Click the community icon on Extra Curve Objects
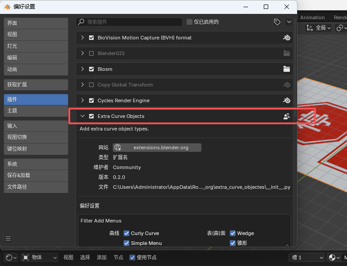The width and height of the screenshot is (347, 266). pos(286,116)
